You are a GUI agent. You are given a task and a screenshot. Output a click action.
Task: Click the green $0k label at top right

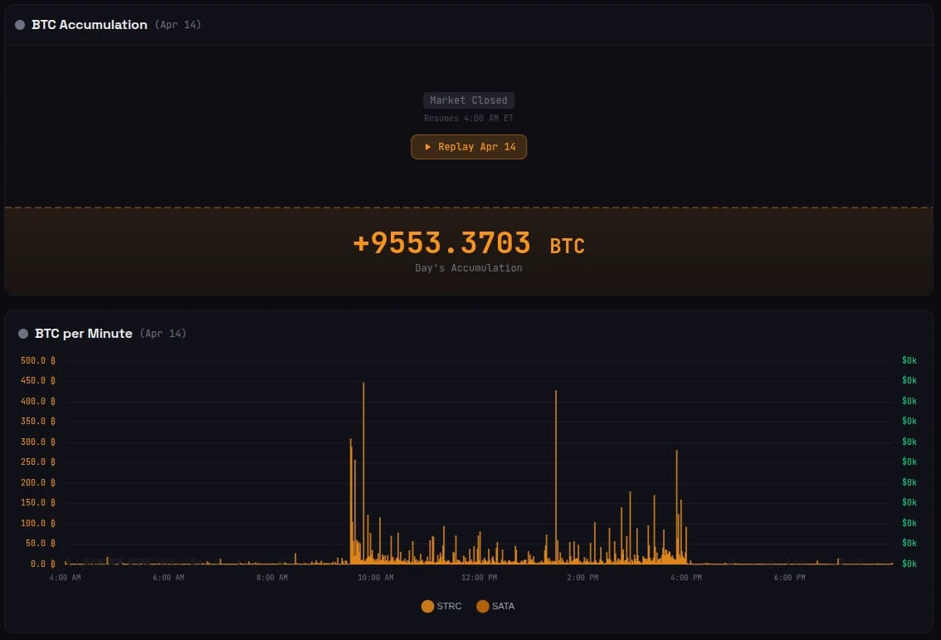pos(908,360)
